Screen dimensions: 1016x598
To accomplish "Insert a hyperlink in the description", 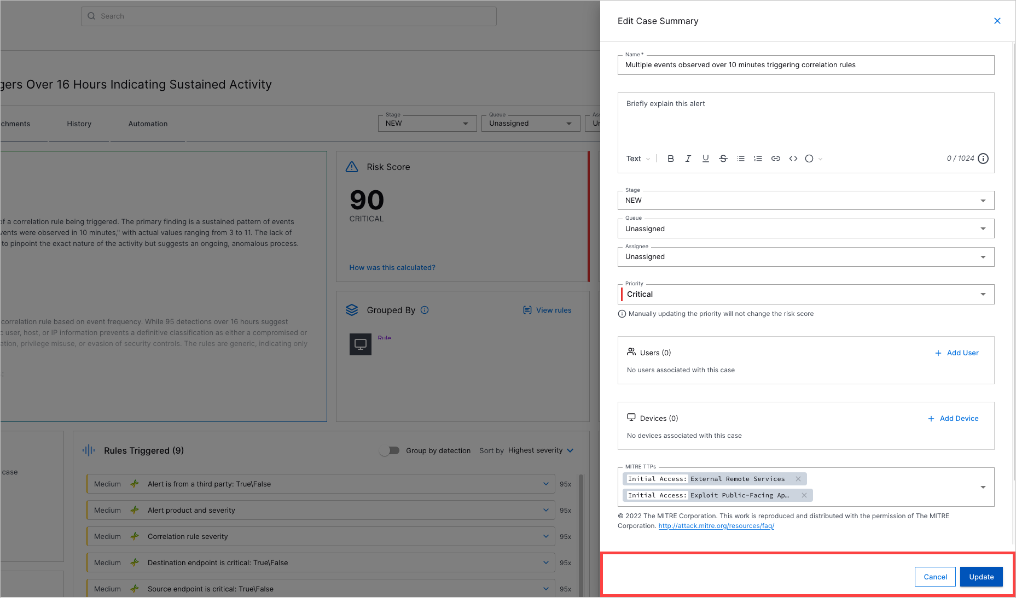I will [776, 159].
